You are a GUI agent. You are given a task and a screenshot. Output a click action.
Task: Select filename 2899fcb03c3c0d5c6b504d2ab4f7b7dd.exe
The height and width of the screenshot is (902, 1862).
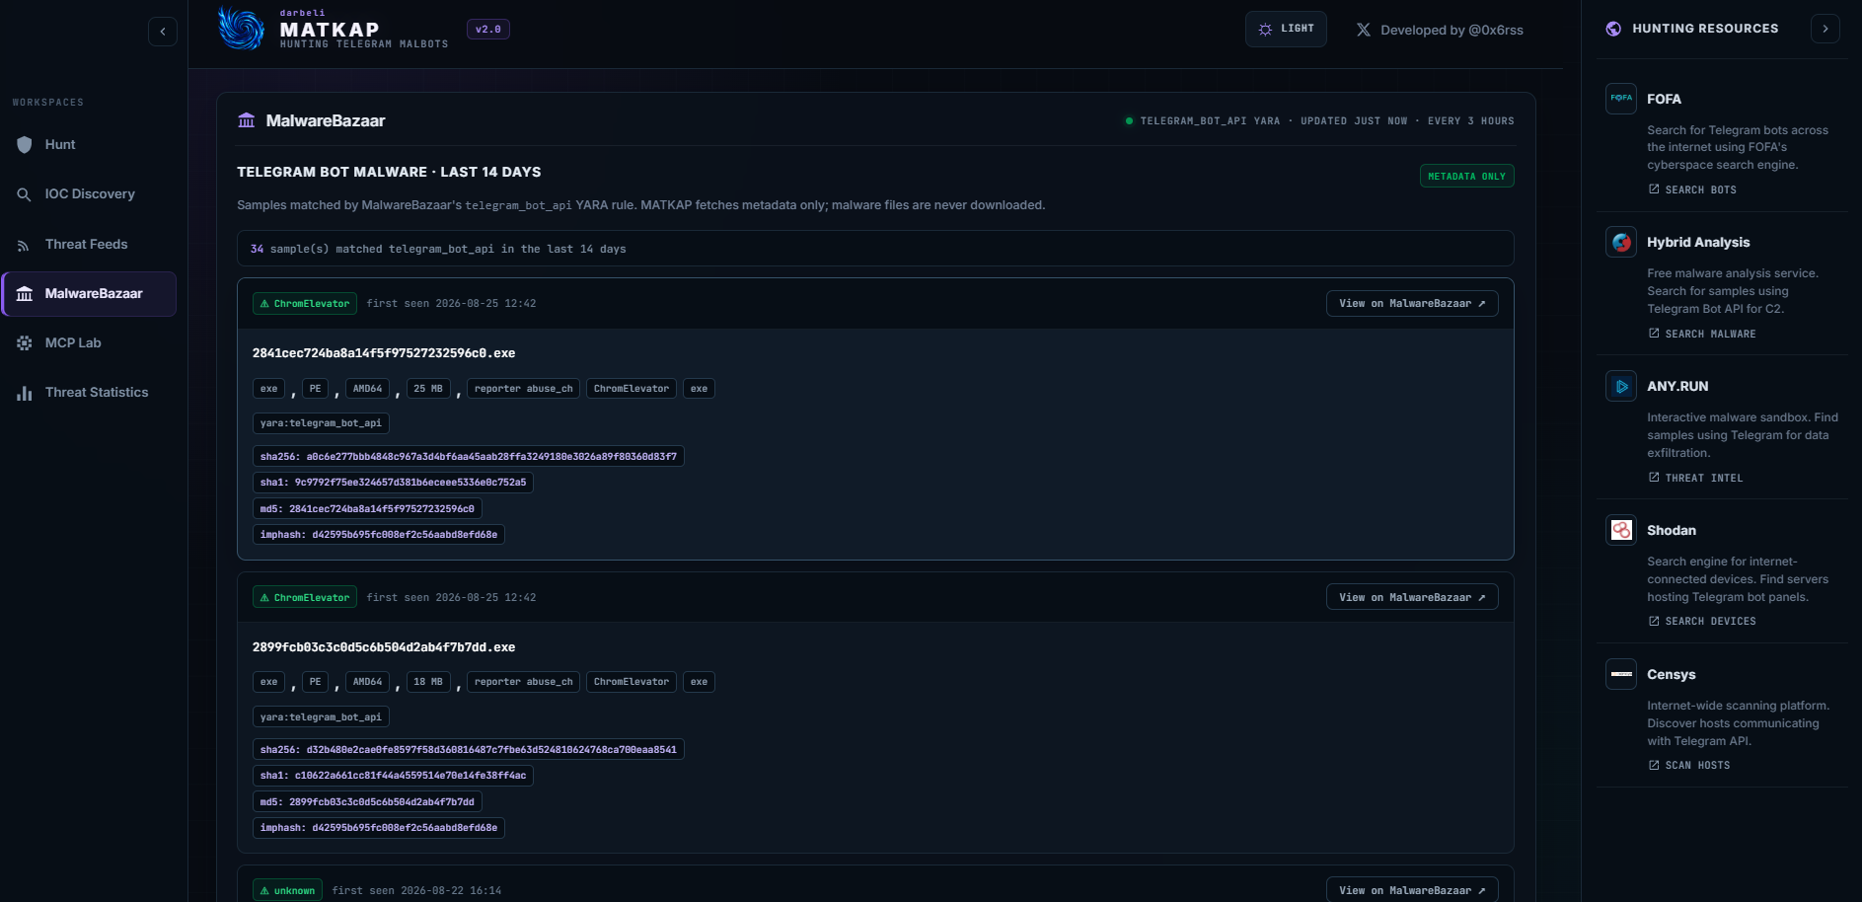pyautogui.click(x=384, y=647)
